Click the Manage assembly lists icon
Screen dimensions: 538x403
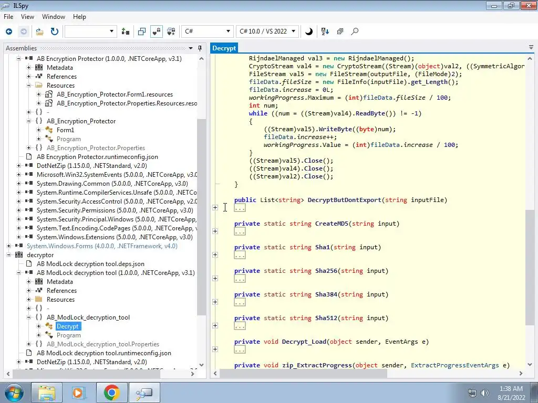(125, 31)
